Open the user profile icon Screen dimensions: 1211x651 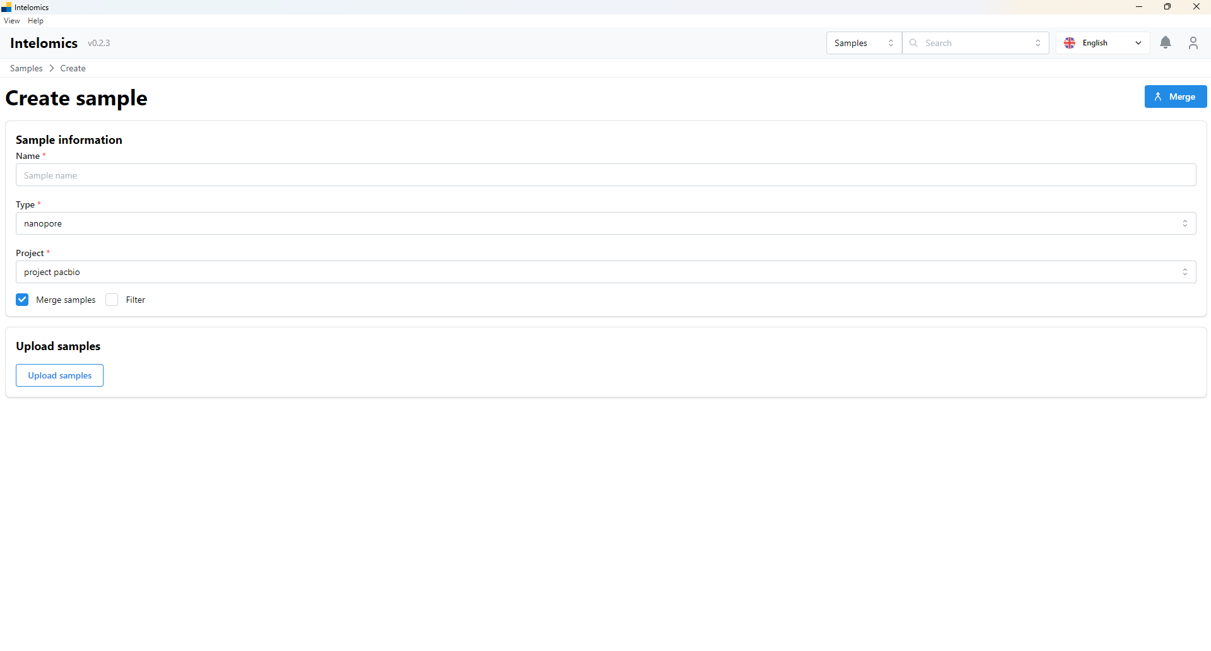pos(1193,43)
